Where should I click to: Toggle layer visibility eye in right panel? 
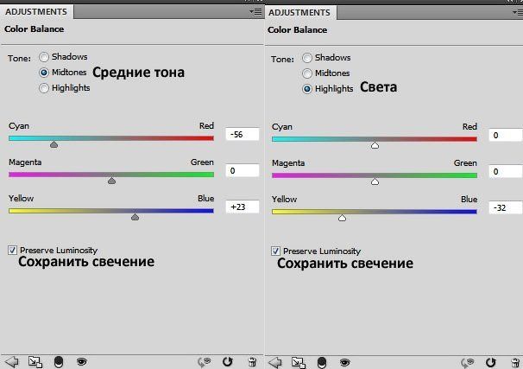coord(345,362)
